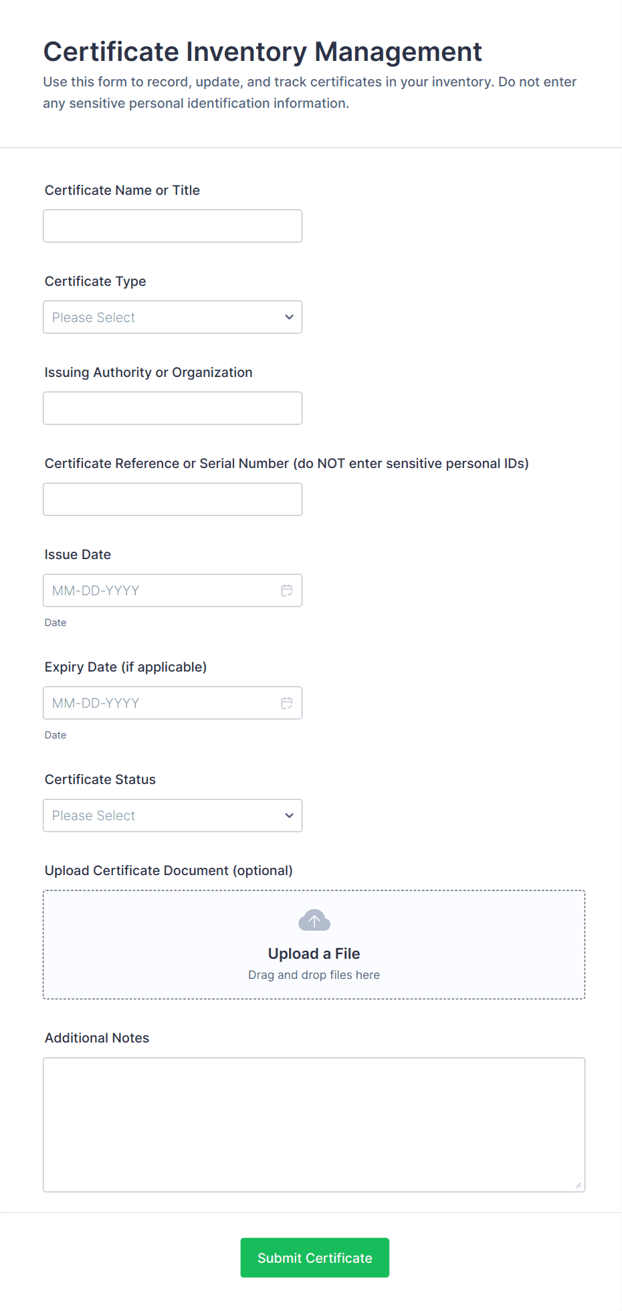Viewport: 622px width, 1311px height.
Task: Click the cloud upload icon
Action: [314, 920]
